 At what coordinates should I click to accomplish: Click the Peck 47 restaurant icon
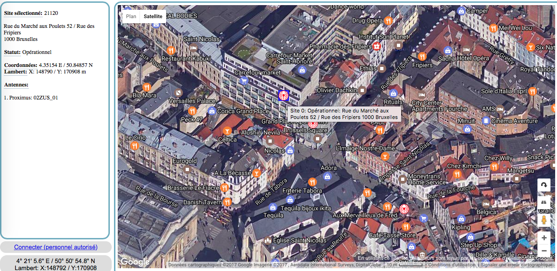point(192,111)
